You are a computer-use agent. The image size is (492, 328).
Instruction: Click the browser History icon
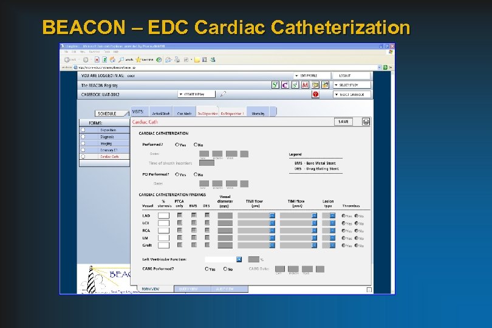pos(159,60)
